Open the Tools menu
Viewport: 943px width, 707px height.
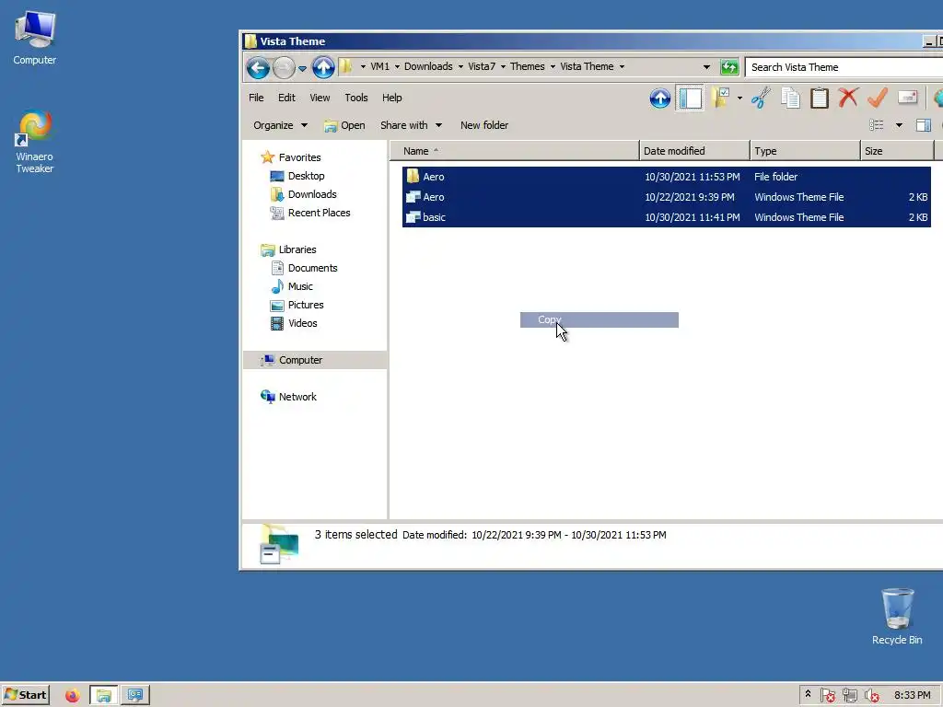pos(356,98)
